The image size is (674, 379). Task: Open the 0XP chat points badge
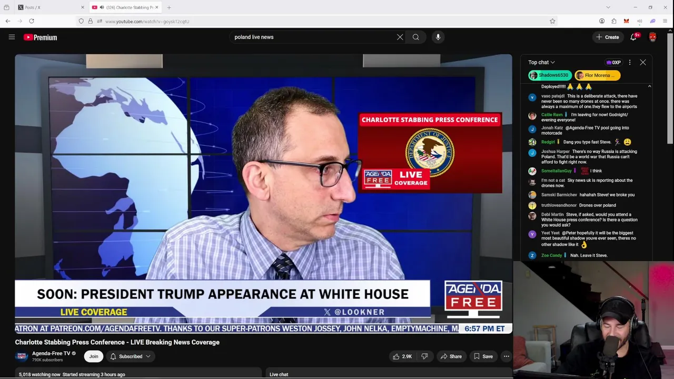(x=613, y=62)
